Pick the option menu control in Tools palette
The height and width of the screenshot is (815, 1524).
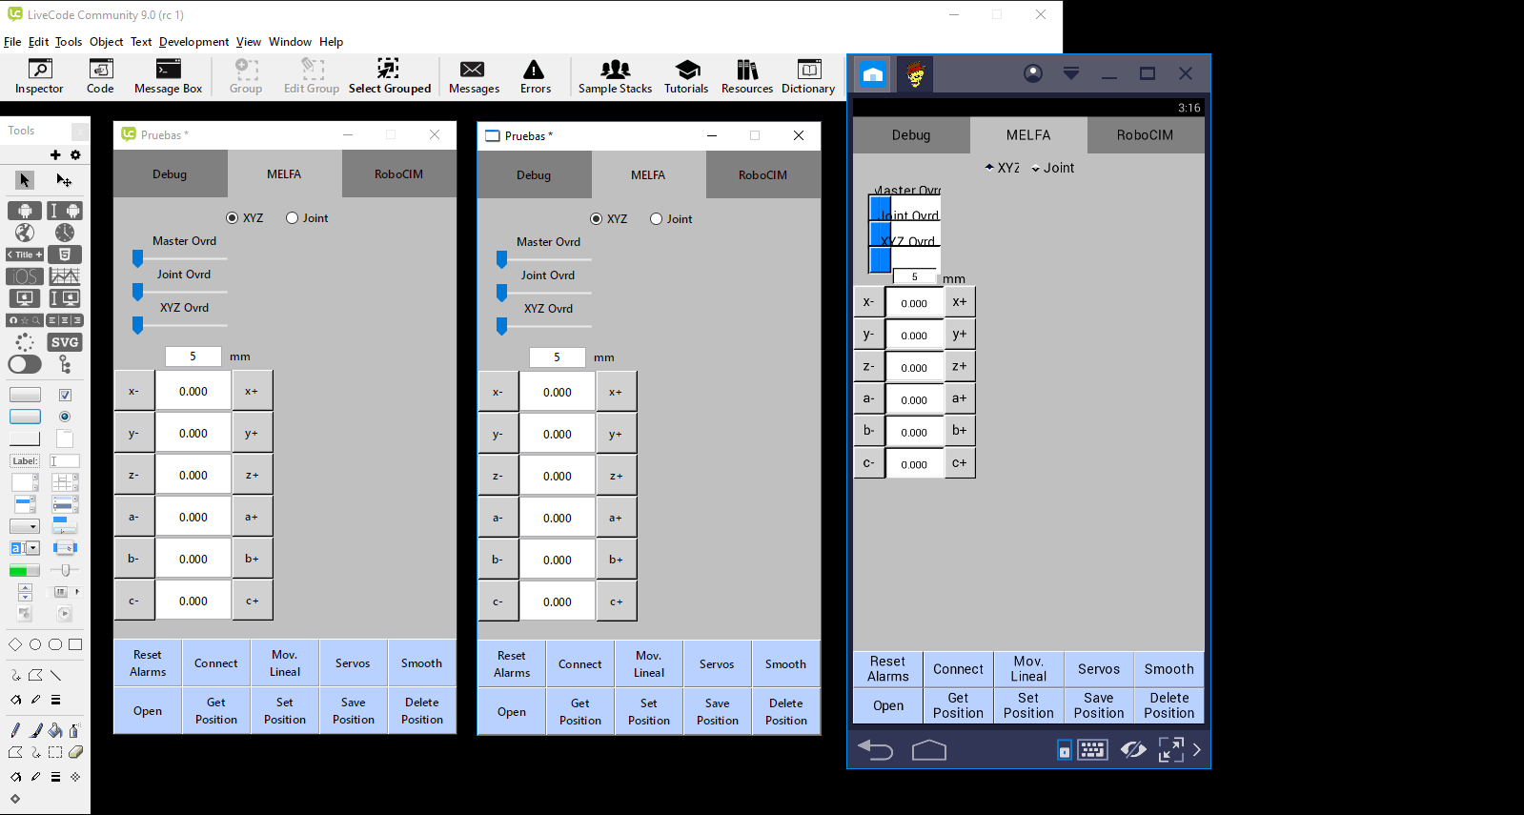coord(25,526)
